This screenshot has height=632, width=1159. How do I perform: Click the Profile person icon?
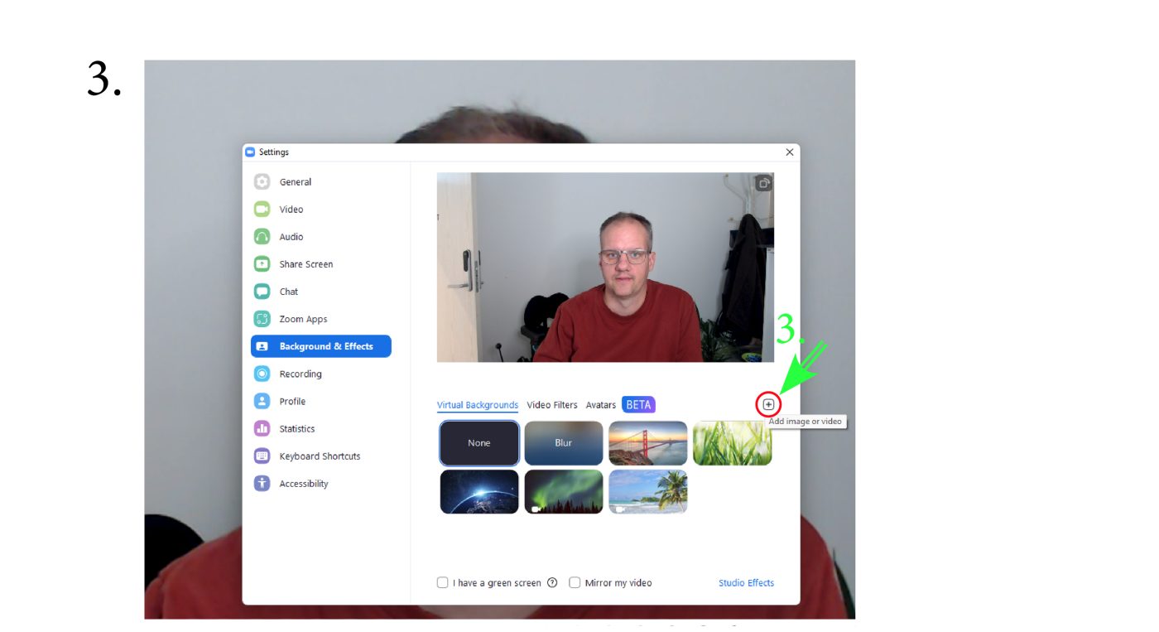(262, 401)
